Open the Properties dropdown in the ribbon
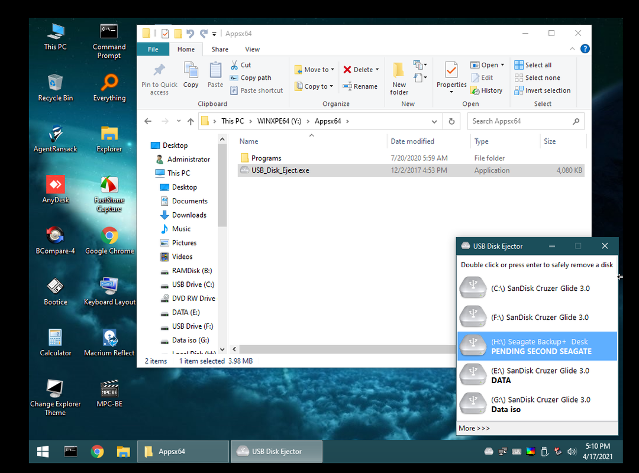 (451, 92)
